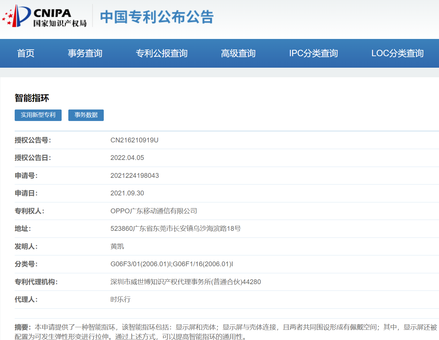Click inventor name 黄凯
This screenshot has width=439, height=340.
pos(117,246)
